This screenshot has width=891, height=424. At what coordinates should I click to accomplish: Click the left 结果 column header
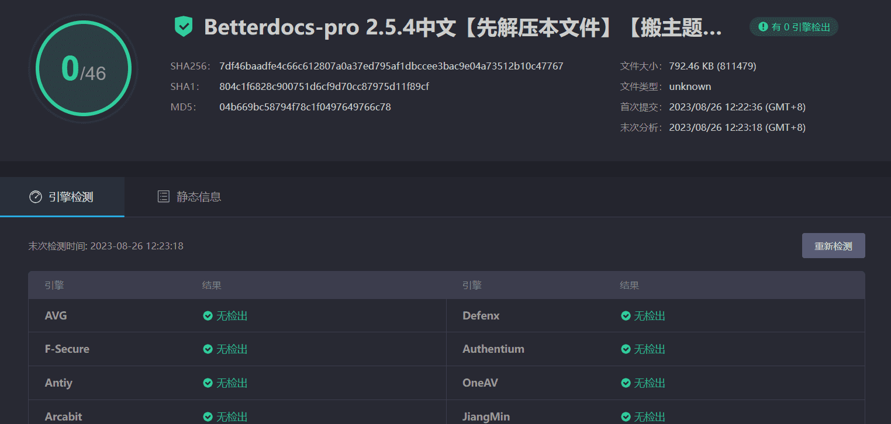pyautogui.click(x=212, y=286)
